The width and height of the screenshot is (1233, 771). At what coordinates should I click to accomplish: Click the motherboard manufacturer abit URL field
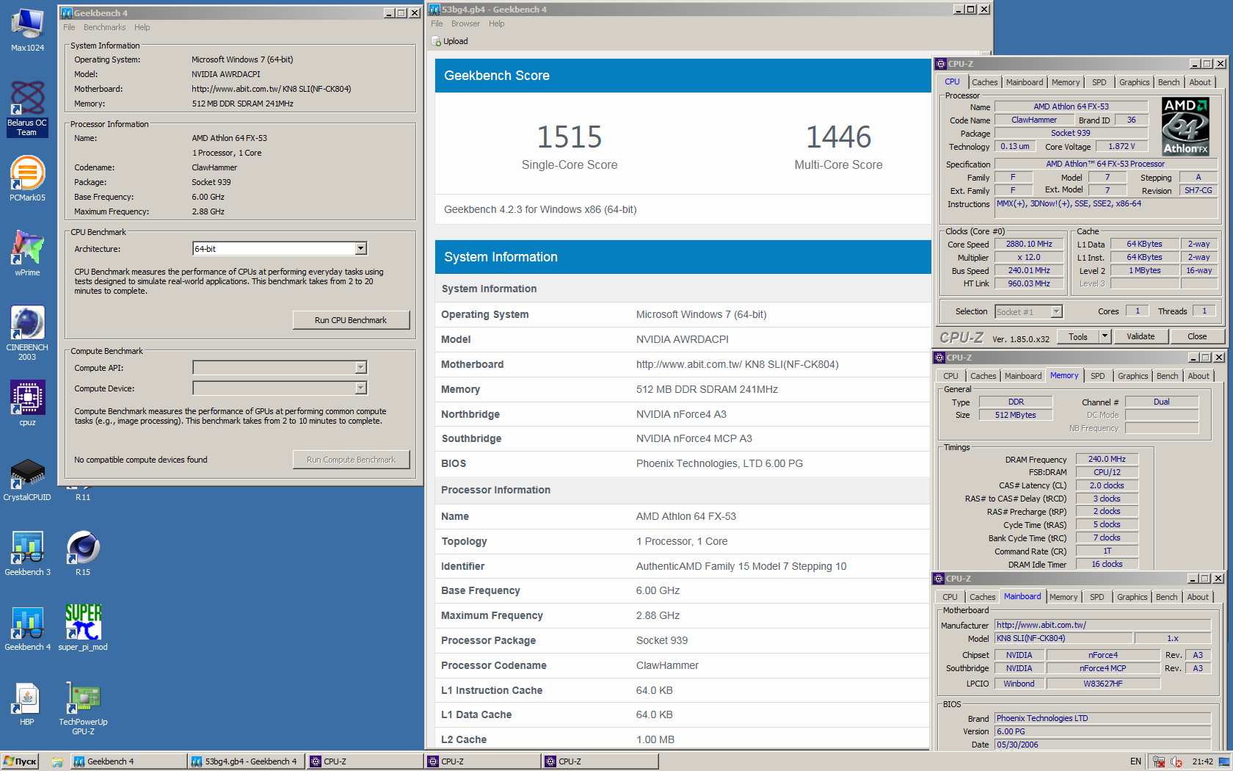[x=1102, y=625]
